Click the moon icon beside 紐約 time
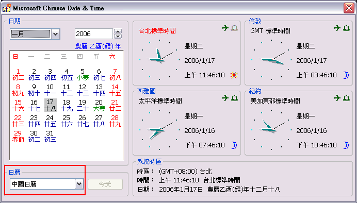The height and width of the screenshot is (203, 357). (346, 145)
